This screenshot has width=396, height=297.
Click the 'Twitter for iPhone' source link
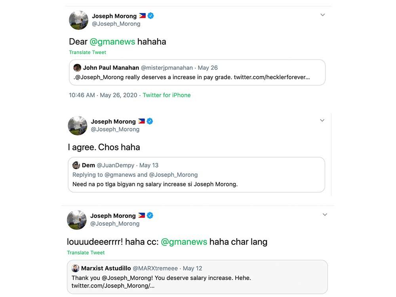coord(167,95)
